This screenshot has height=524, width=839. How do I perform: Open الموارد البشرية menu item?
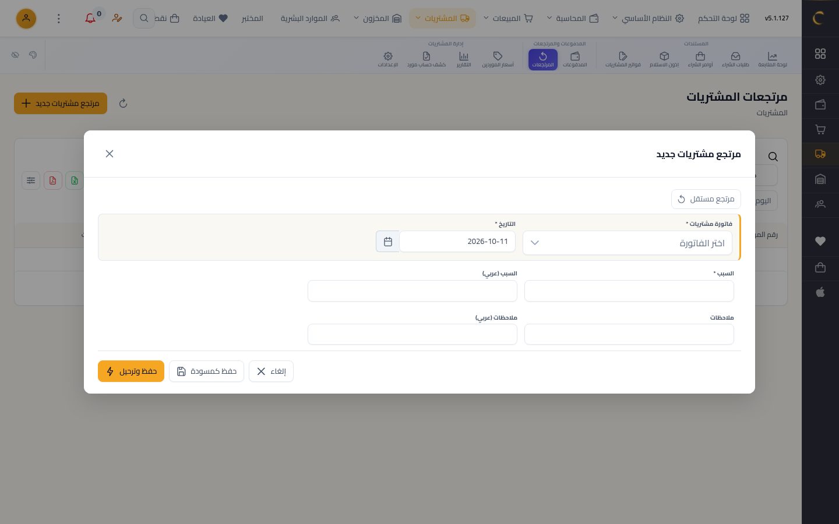(x=310, y=19)
